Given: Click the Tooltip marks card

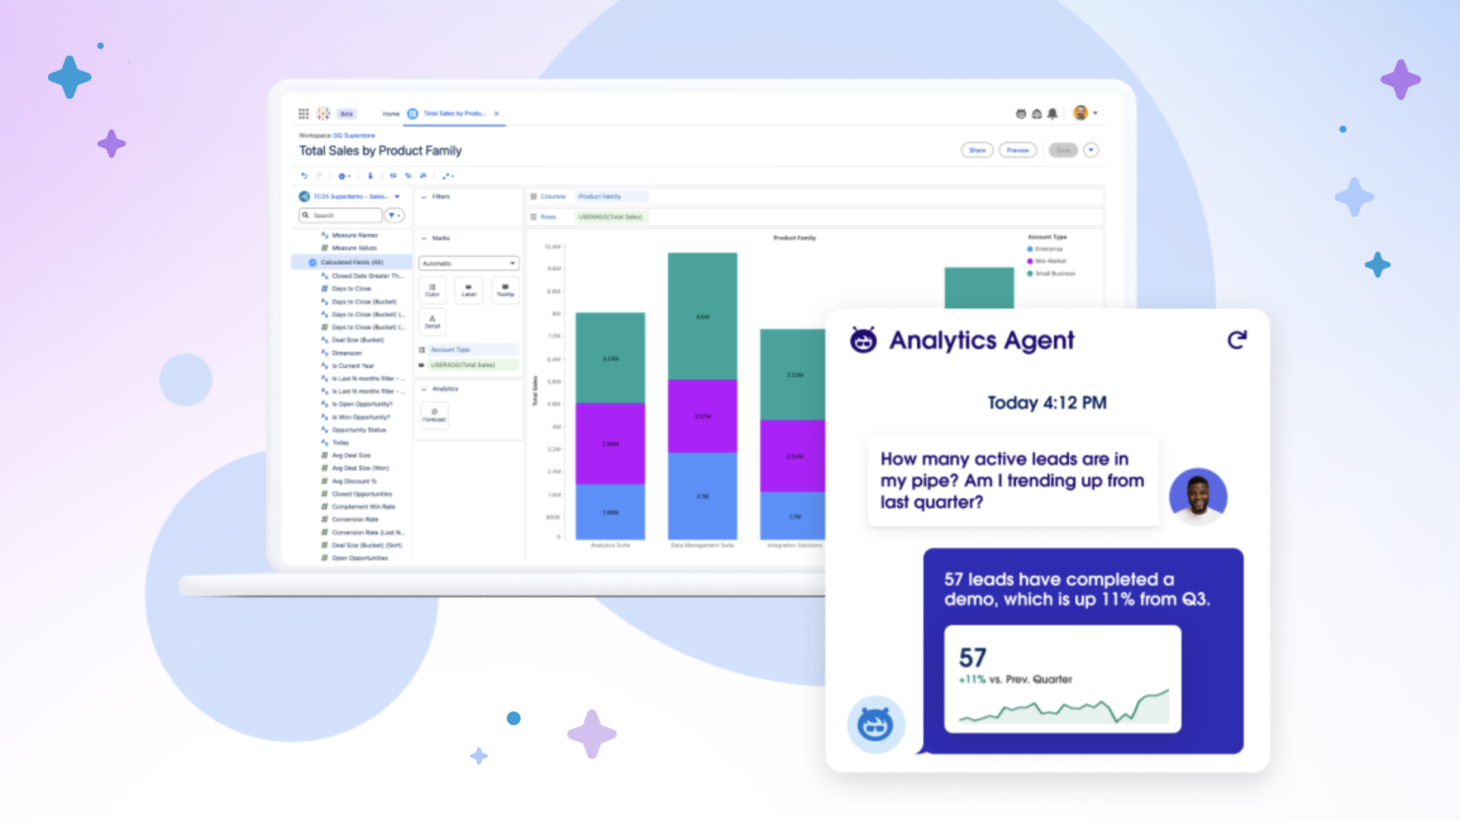Looking at the screenshot, I should (x=505, y=290).
